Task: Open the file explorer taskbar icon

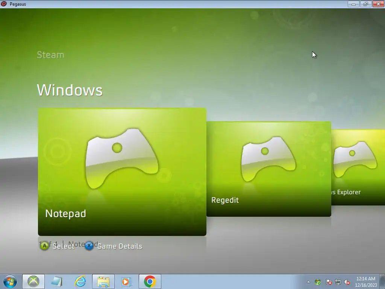Action: [103, 281]
